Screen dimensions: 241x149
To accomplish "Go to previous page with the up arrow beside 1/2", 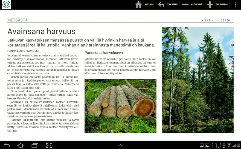I will 202,20.
